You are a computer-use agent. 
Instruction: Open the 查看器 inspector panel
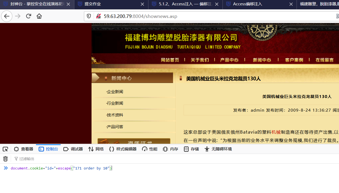coord(24,149)
